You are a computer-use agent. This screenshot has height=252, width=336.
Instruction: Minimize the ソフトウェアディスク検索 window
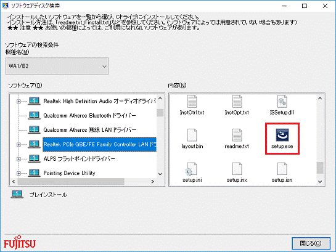click(x=284, y=6)
